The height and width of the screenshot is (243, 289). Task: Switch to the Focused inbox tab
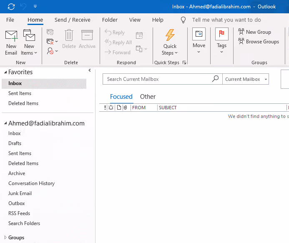coord(121,97)
